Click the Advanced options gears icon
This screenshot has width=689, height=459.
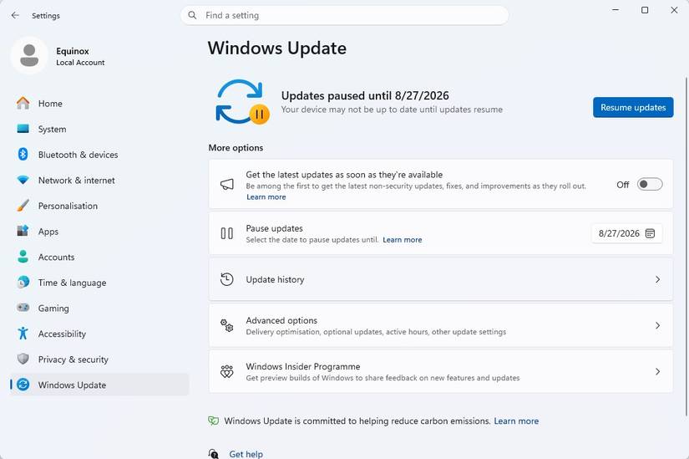(226, 326)
